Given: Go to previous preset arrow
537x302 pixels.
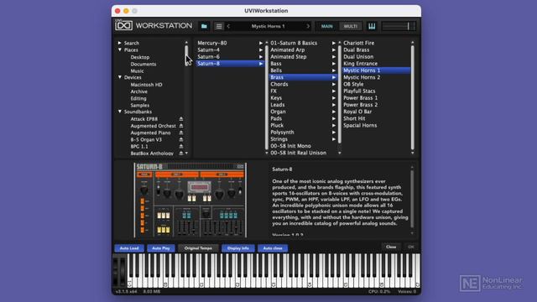Looking at the screenshot, I should tap(228, 26).
